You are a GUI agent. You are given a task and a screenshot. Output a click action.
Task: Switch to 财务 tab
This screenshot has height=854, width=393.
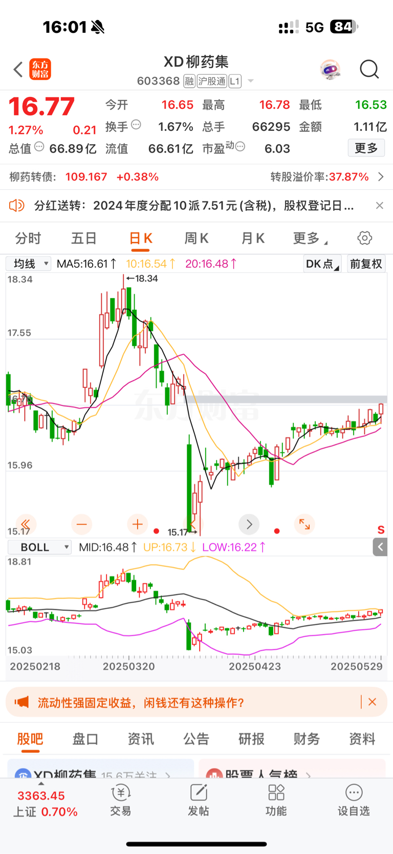click(x=307, y=739)
